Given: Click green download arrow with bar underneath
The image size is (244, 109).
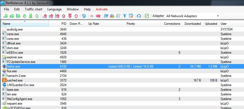Looking at the screenshot, I should click(x=31, y=16).
